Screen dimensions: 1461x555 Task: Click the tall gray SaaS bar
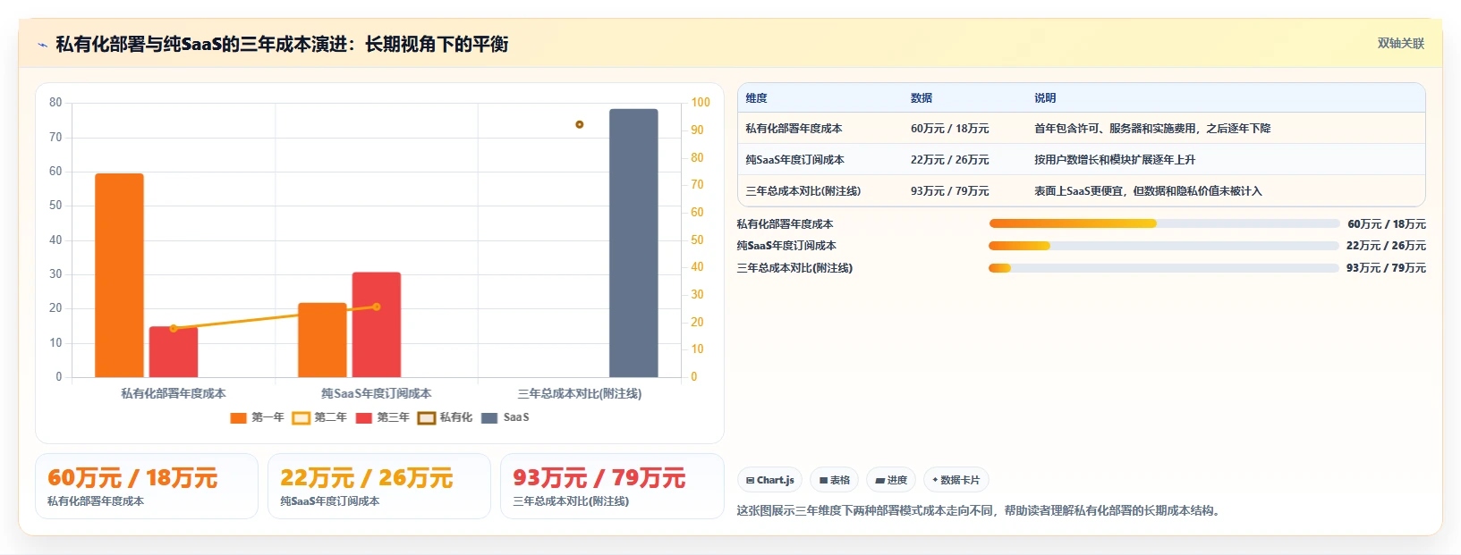point(633,243)
